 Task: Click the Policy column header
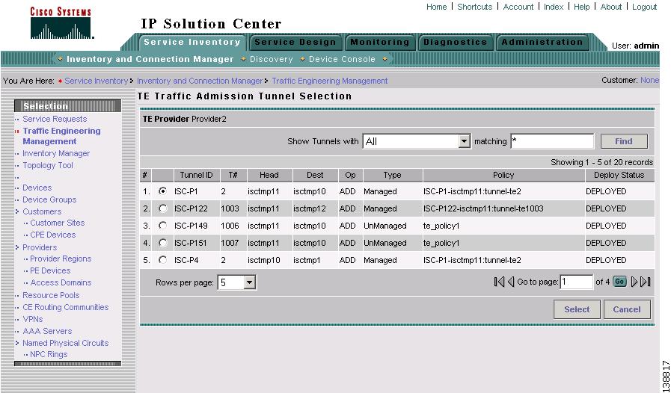(503, 175)
